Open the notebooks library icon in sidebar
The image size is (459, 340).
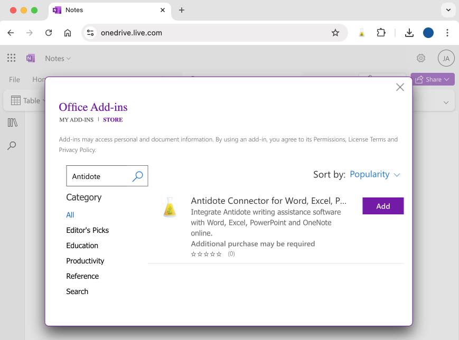[x=13, y=122]
